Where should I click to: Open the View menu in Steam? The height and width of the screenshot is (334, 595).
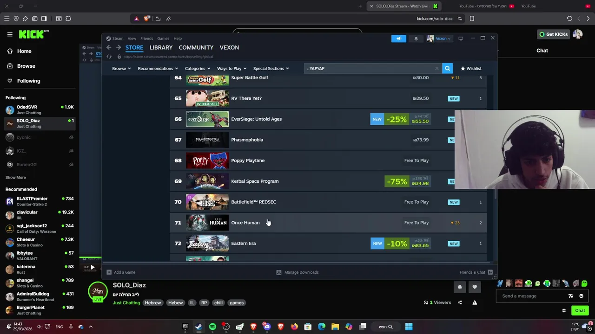tap(132, 39)
